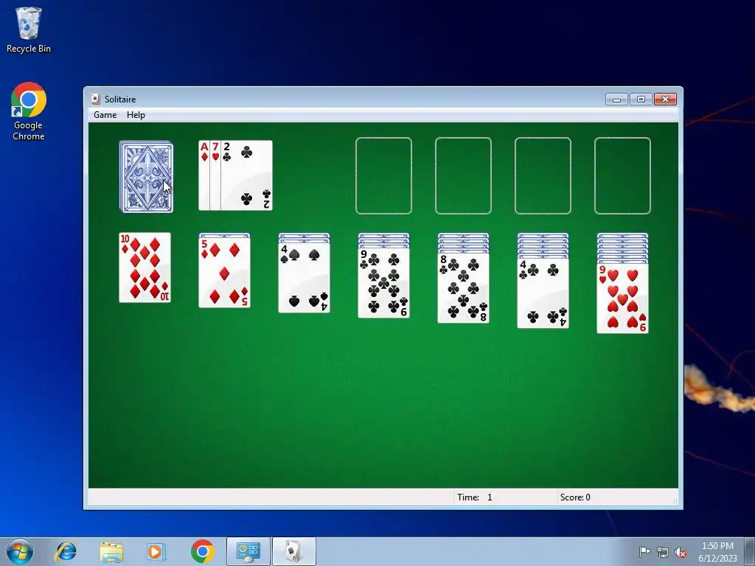This screenshot has width=755, height=566.
Task: Select the 2 of clubs in waste pile
Action: click(x=246, y=175)
